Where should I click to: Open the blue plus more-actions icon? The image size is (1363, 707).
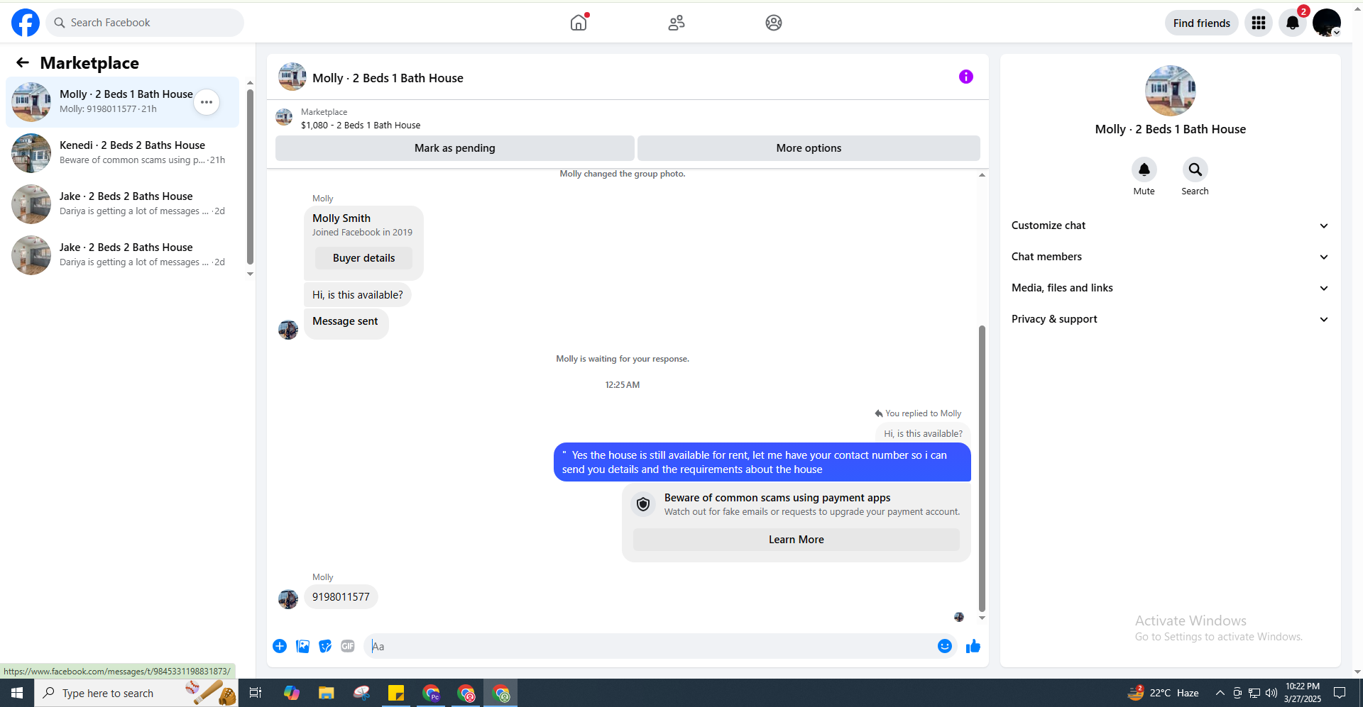(280, 646)
